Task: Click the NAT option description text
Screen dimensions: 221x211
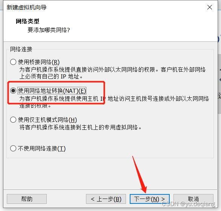Action: point(114,102)
